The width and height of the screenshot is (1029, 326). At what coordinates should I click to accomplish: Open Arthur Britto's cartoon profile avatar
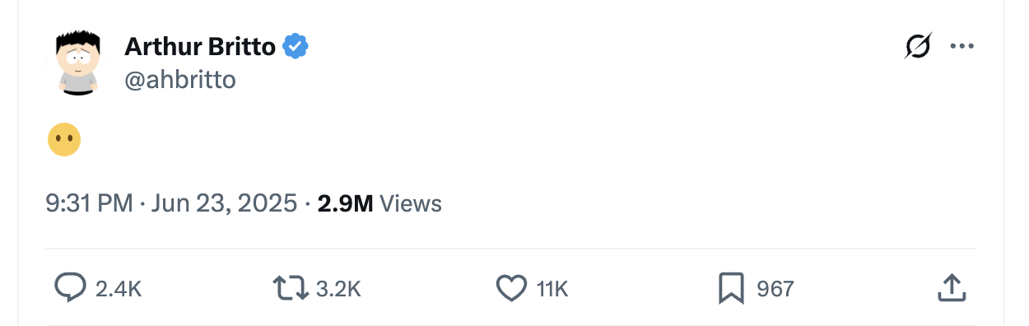pyautogui.click(x=78, y=63)
